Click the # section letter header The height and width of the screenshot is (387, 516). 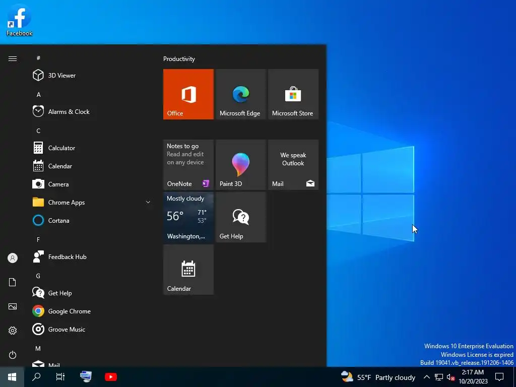coord(38,58)
